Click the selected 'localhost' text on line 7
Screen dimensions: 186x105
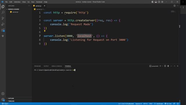click(85, 36)
